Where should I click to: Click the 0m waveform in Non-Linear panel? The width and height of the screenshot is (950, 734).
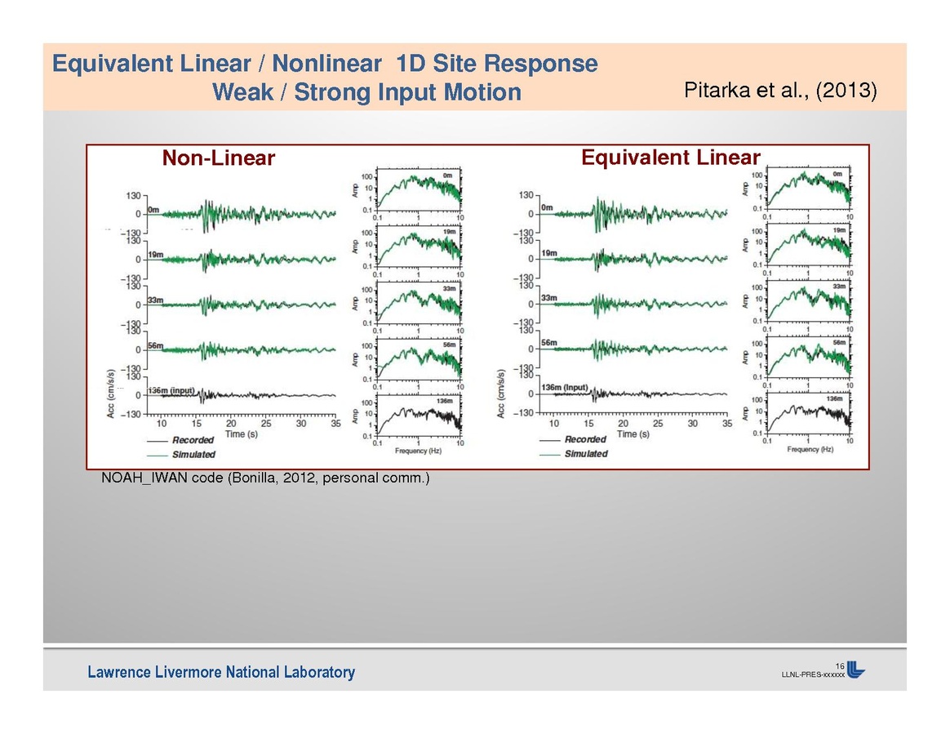245,214
